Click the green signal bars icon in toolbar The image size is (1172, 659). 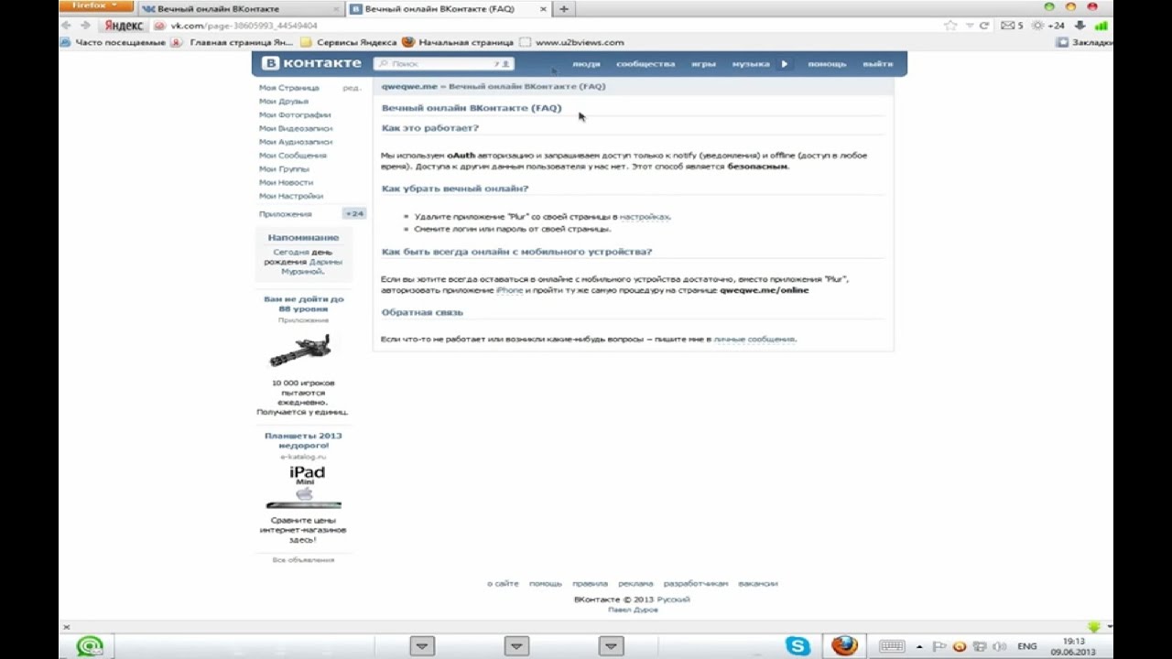[1101, 26]
